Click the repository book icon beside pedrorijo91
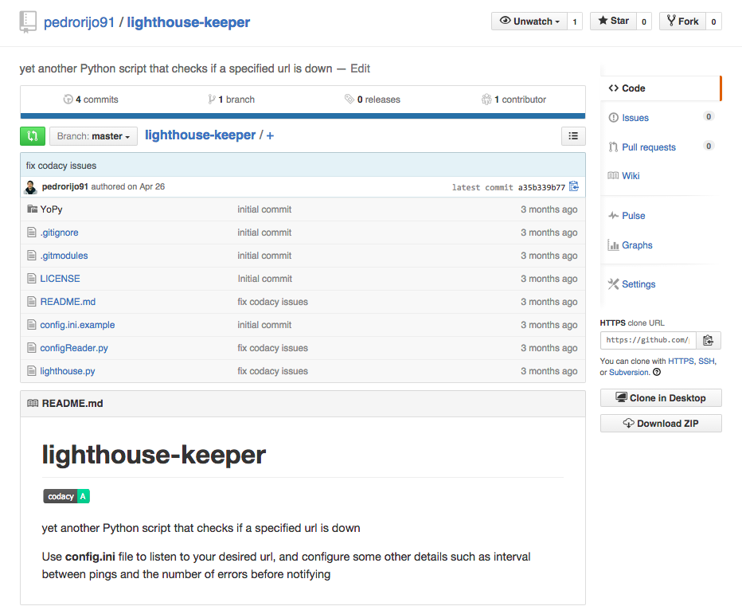This screenshot has width=742, height=610. pos(28,22)
